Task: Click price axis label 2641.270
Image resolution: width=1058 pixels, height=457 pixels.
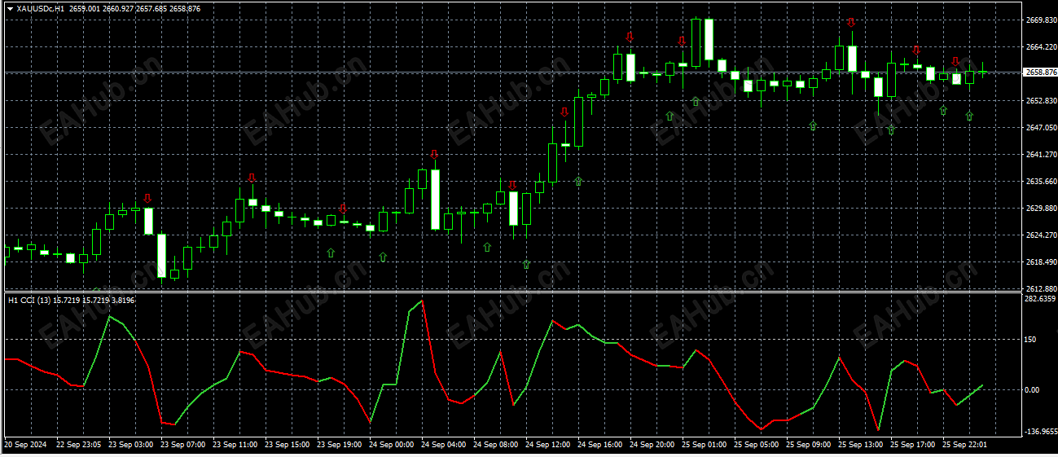Action: 1042,154
